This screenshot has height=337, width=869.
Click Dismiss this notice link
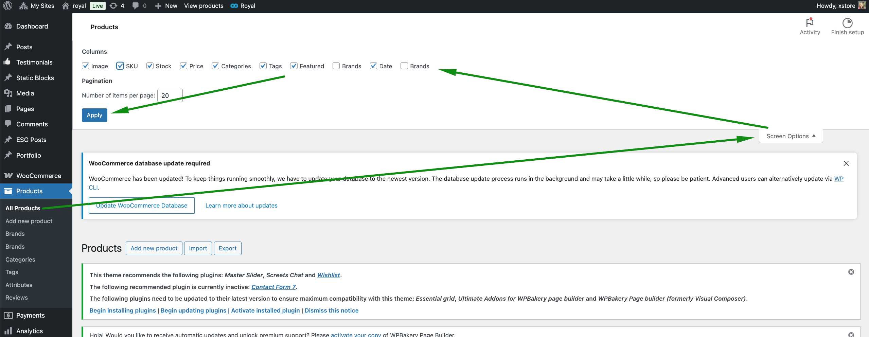[x=332, y=311]
